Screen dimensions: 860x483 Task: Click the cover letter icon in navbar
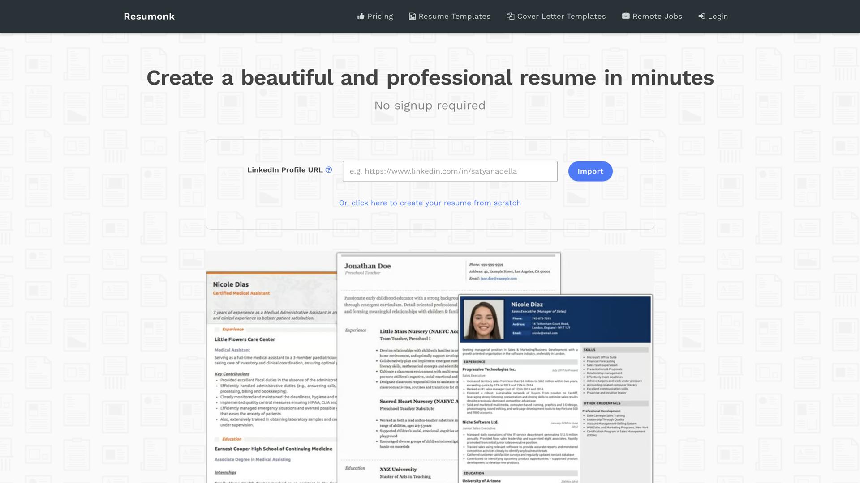click(510, 16)
